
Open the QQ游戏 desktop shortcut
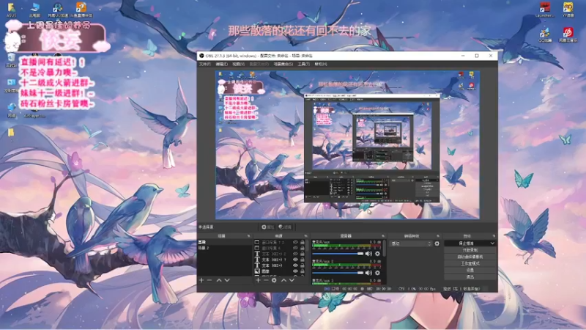click(x=545, y=34)
